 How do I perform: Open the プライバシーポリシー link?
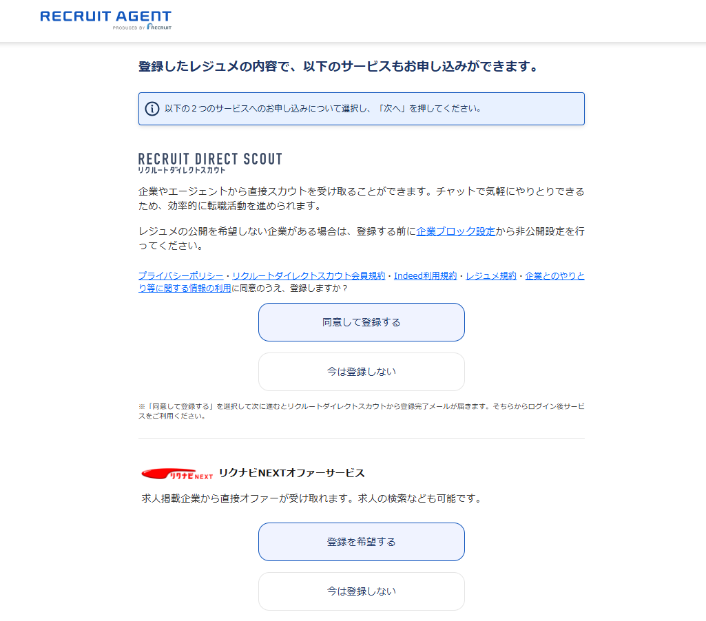pos(180,276)
